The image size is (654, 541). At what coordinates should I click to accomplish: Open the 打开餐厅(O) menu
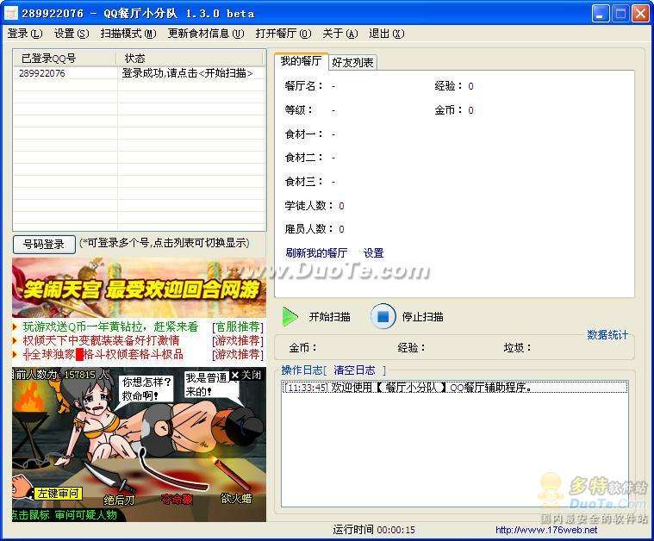point(283,34)
